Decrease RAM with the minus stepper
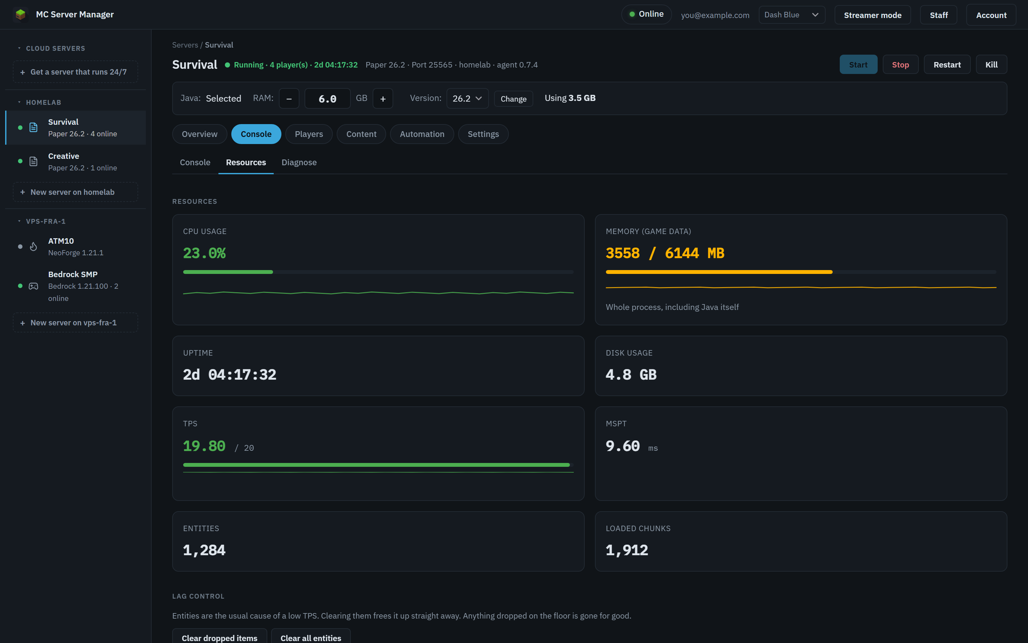The width and height of the screenshot is (1028, 643). tap(289, 99)
